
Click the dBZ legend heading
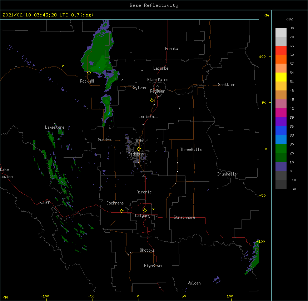pyautogui.click(x=289, y=19)
